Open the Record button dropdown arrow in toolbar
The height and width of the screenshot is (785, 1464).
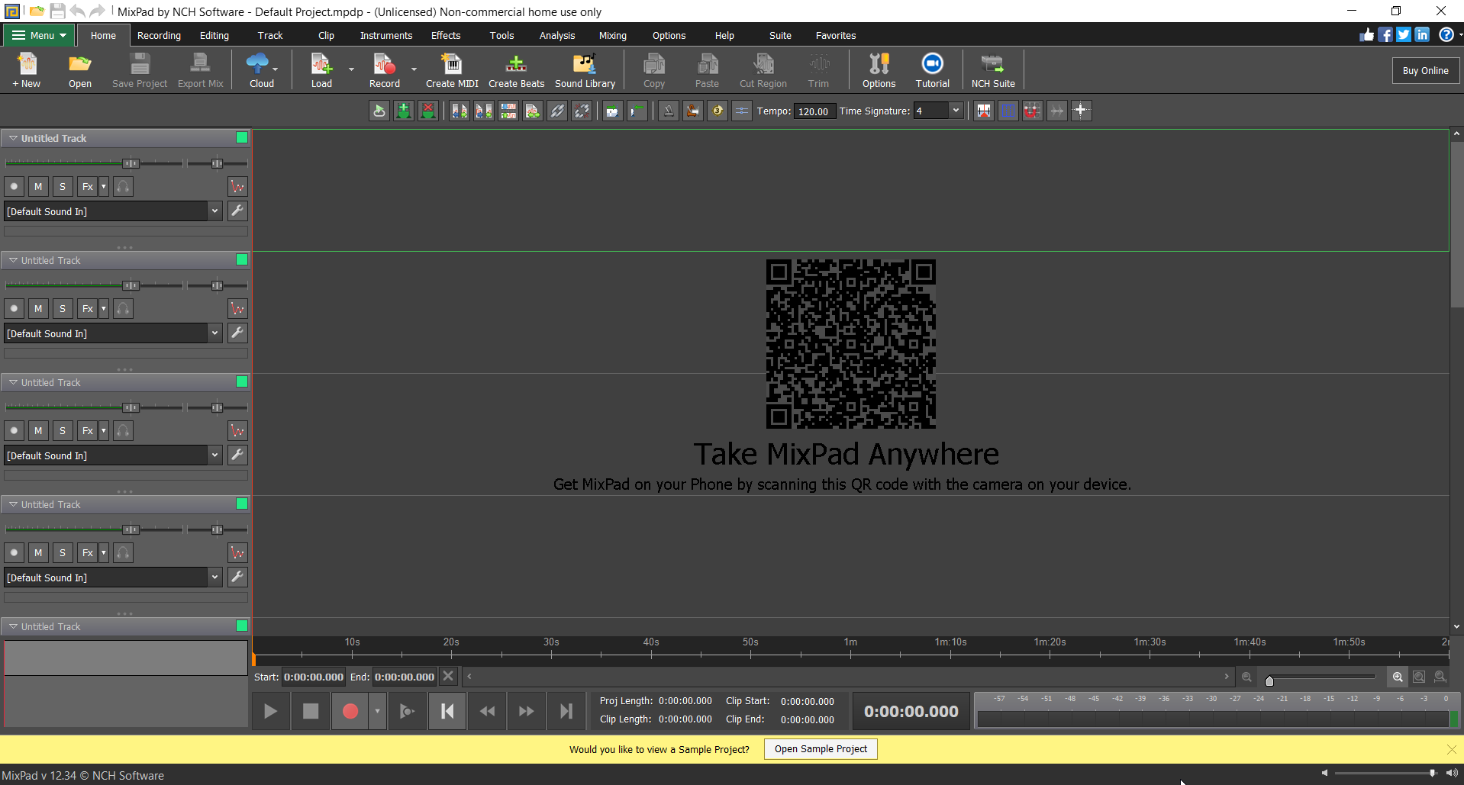tap(414, 69)
